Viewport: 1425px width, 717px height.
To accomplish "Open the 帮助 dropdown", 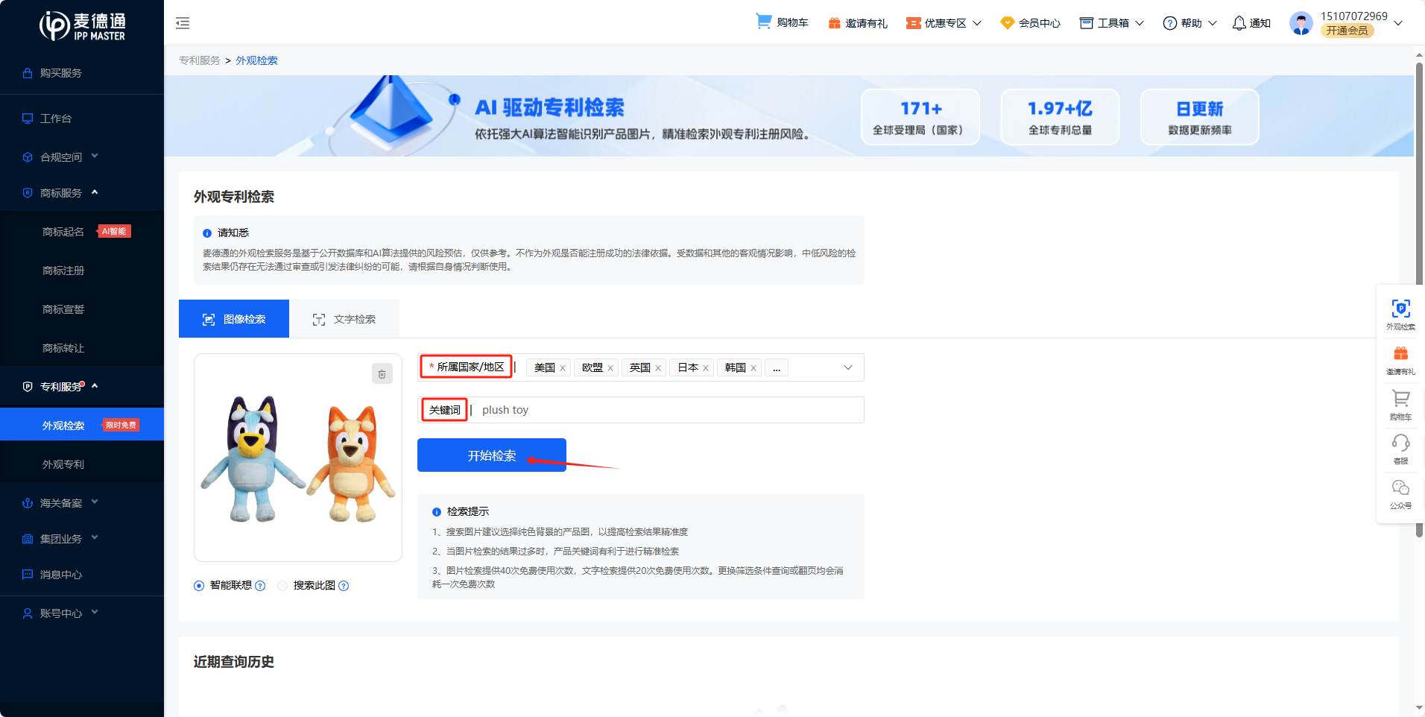I will 1190,23.
